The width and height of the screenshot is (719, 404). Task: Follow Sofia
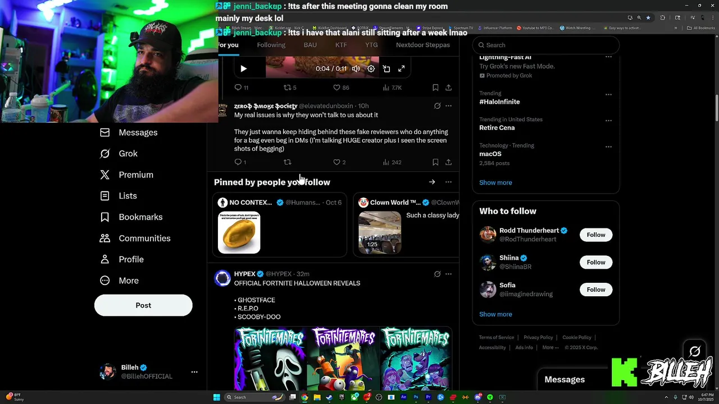click(x=596, y=290)
